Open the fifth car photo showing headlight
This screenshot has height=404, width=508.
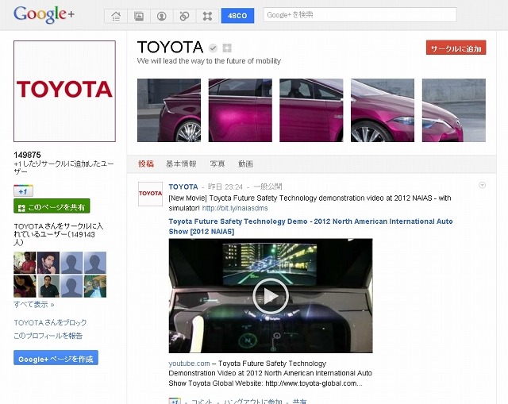(x=453, y=110)
